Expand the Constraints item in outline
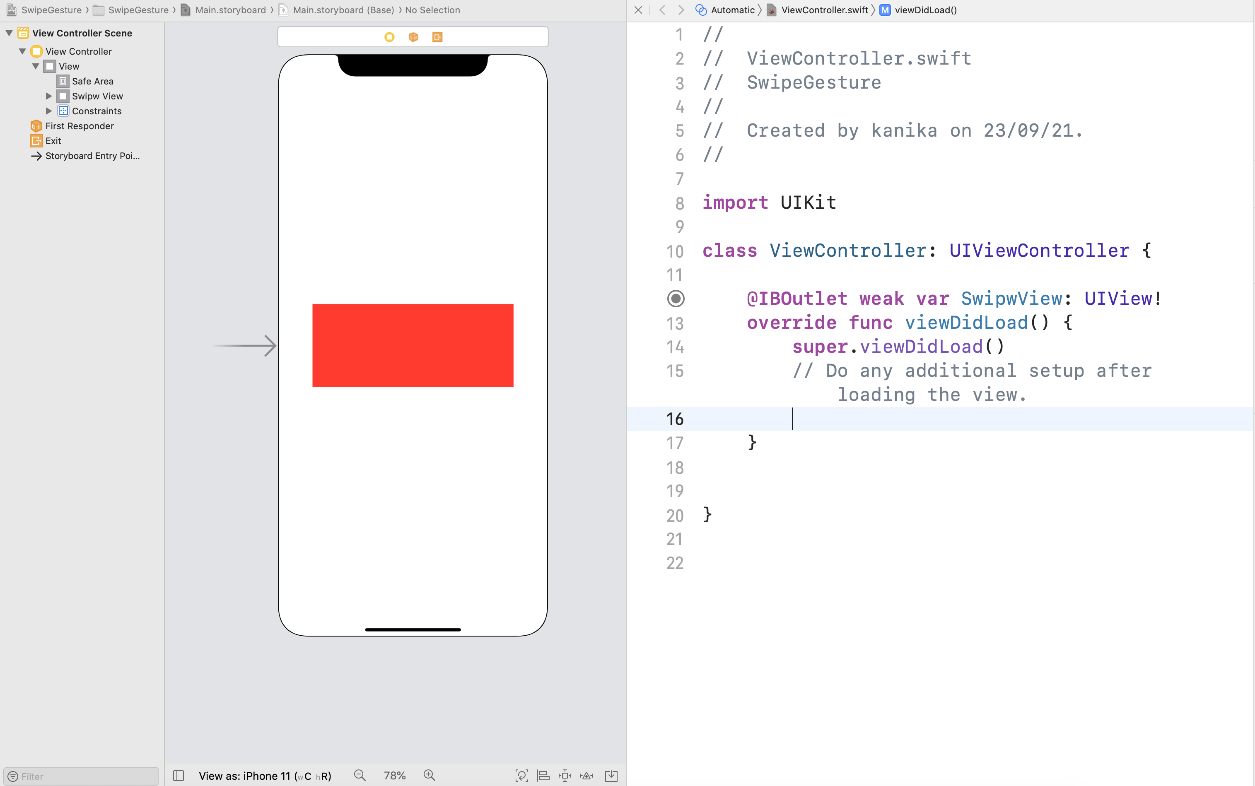 click(x=49, y=111)
